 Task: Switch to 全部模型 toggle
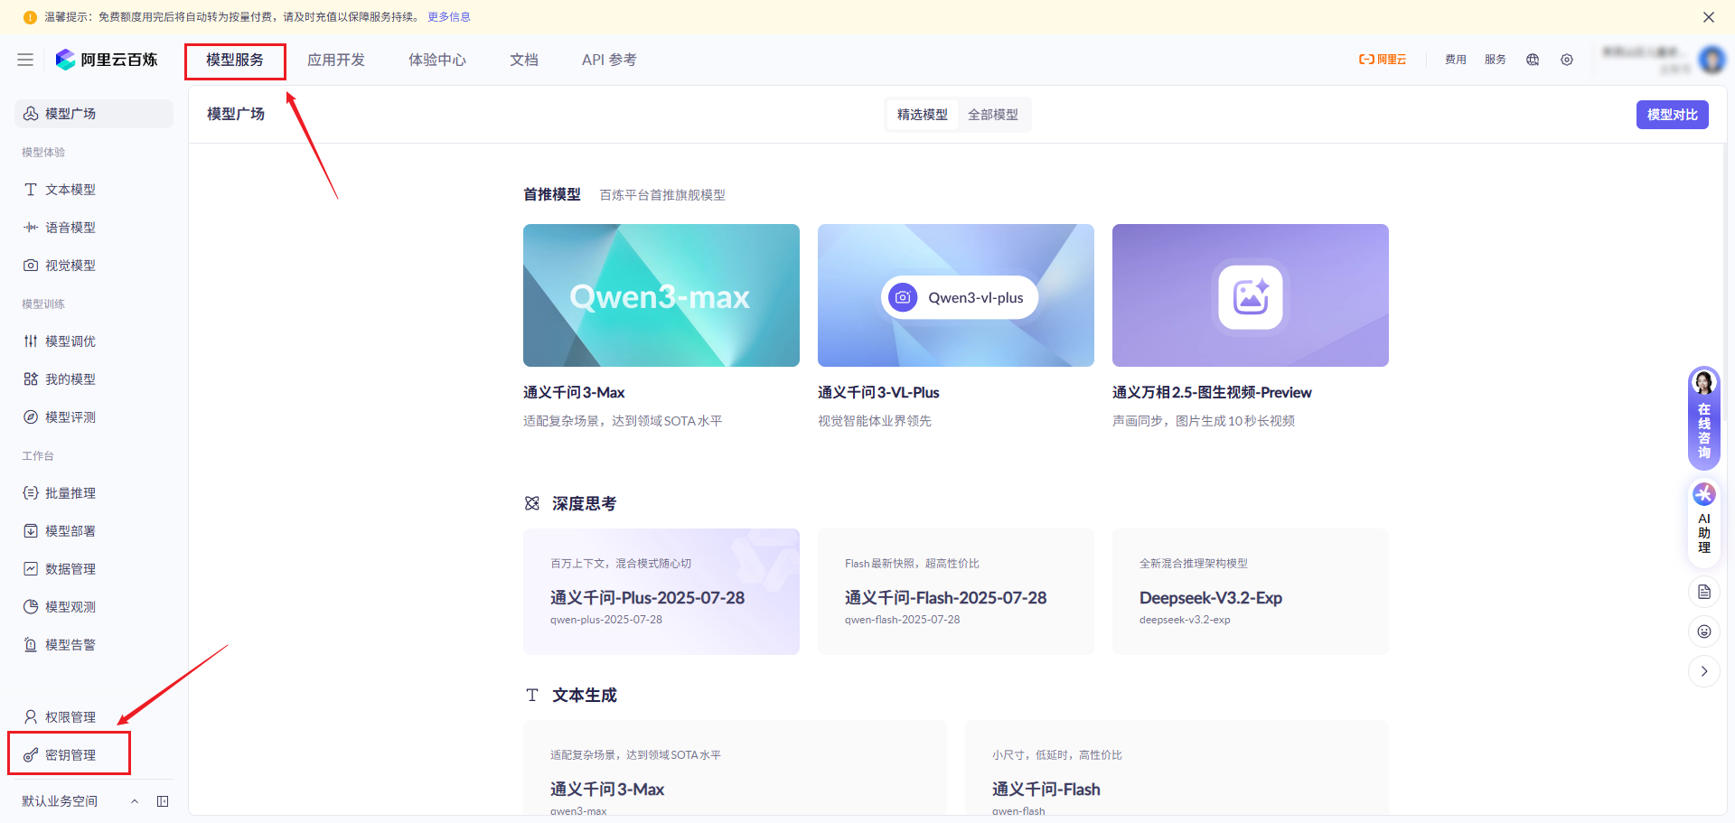click(993, 115)
